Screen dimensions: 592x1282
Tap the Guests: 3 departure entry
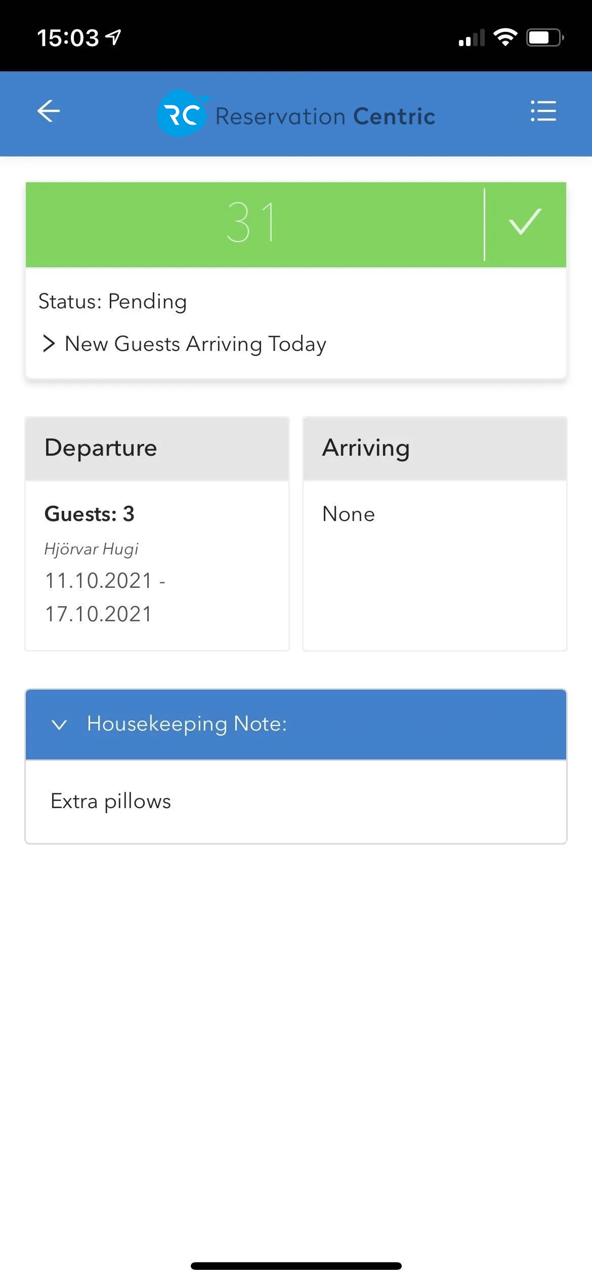coord(90,514)
